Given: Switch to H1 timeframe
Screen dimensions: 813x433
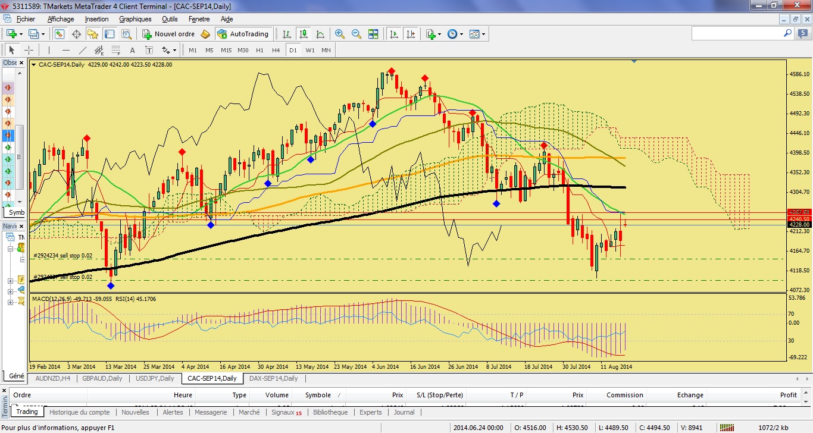Looking at the screenshot, I should point(259,50).
